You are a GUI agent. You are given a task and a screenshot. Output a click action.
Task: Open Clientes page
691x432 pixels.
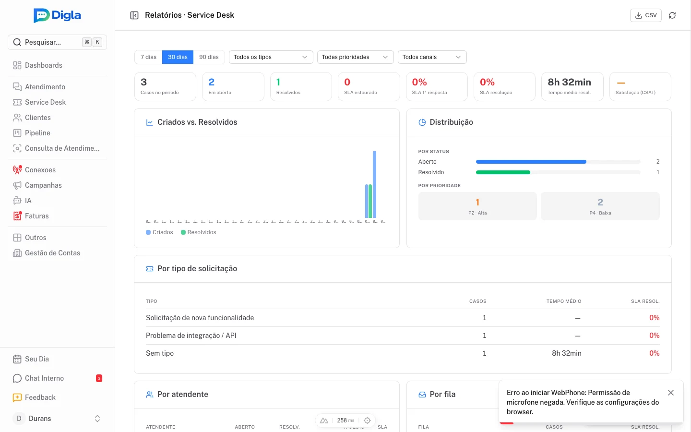(57, 118)
